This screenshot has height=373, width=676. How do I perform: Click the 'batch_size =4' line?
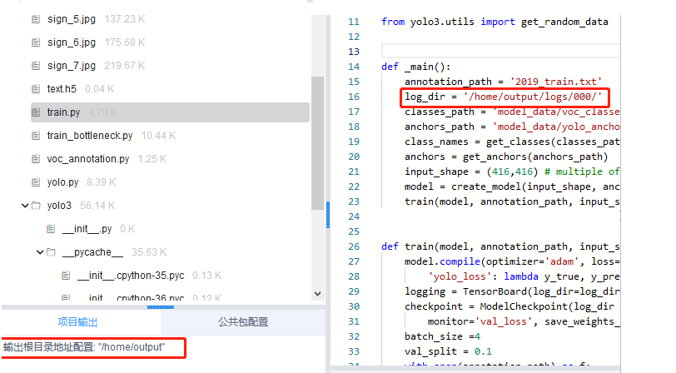coord(442,336)
